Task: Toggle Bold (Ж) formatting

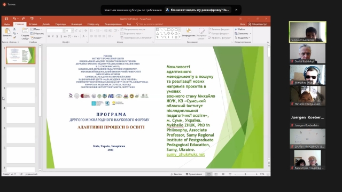Action: (49, 36)
